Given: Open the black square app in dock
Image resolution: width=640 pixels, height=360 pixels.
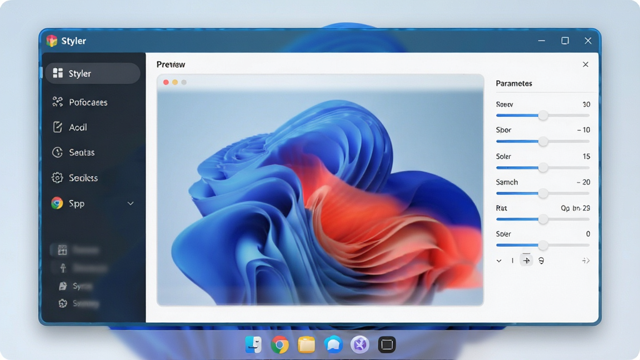Looking at the screenshot, I should point(386,345).
